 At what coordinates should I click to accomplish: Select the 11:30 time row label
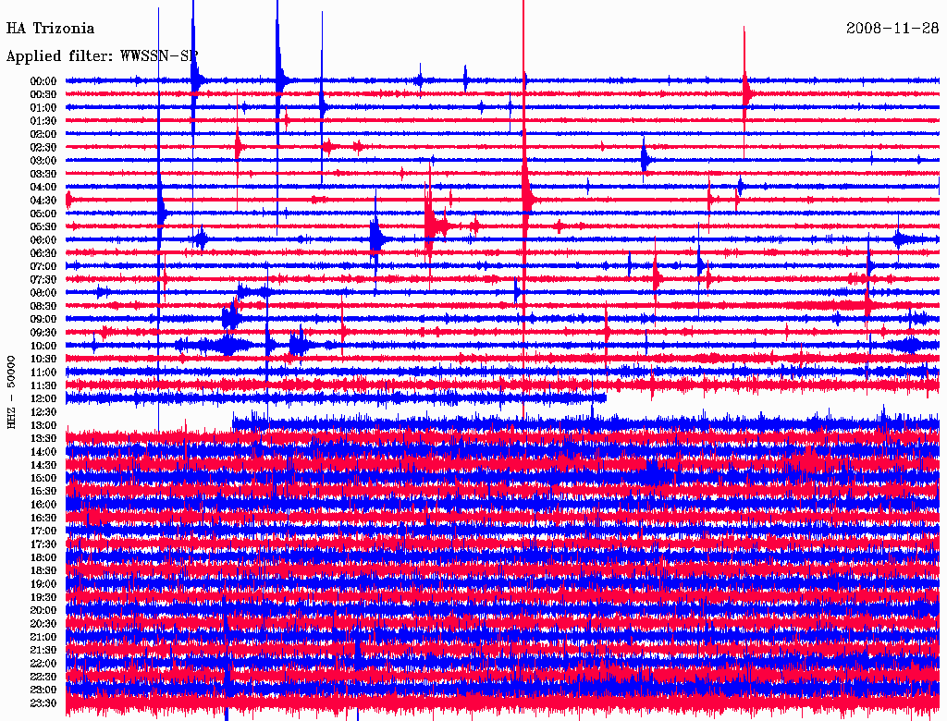pyautogui.click(x=43, y=385)
